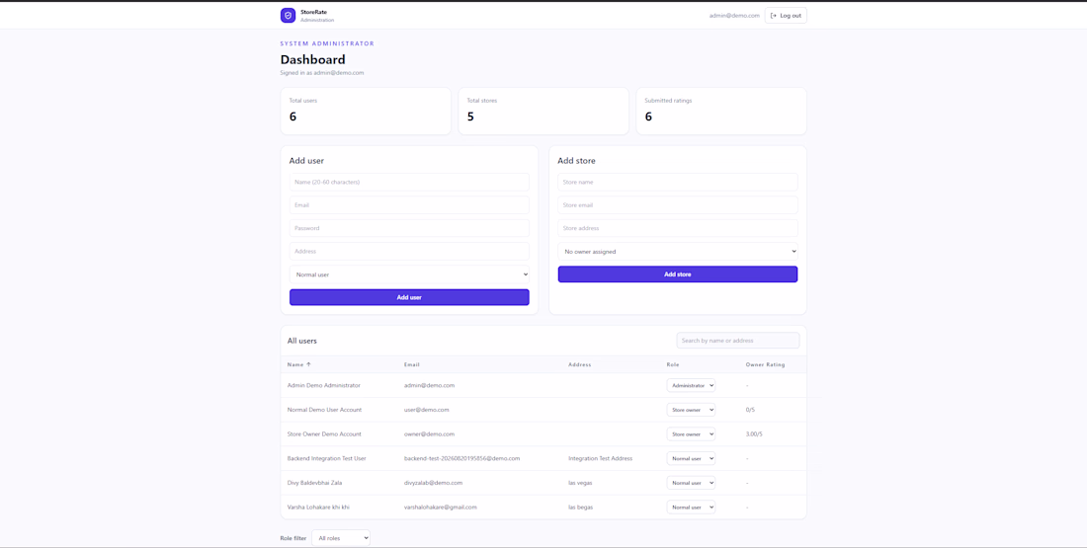Viewport: 1087px width, 548px height.
Task: Click the Role column header
Action: pyautogui.click(x=673, y=364)
